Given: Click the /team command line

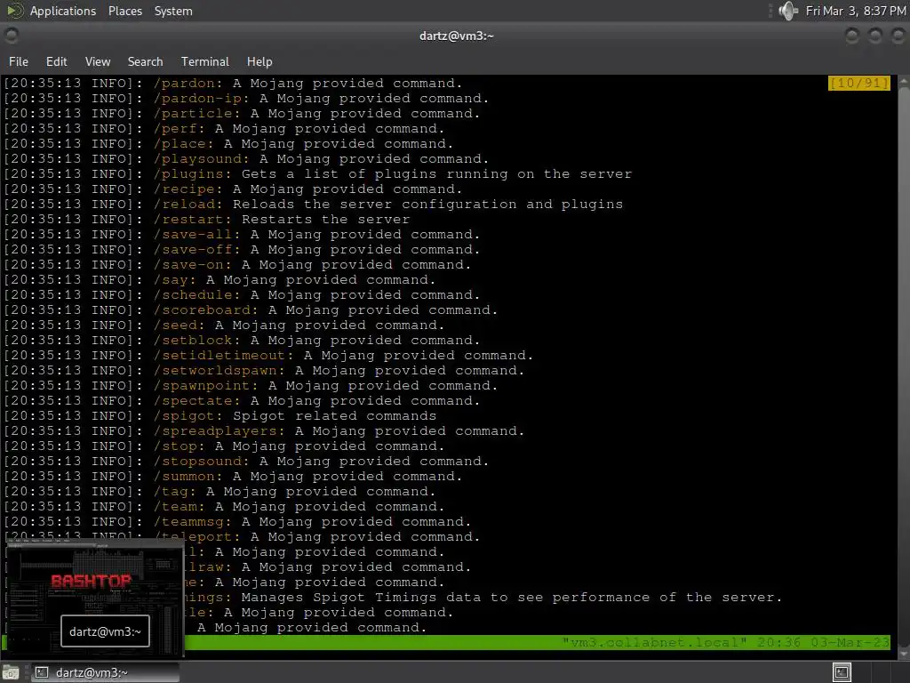Looking at the screenshot, I should pyautogui.click(x=224, y=506).
